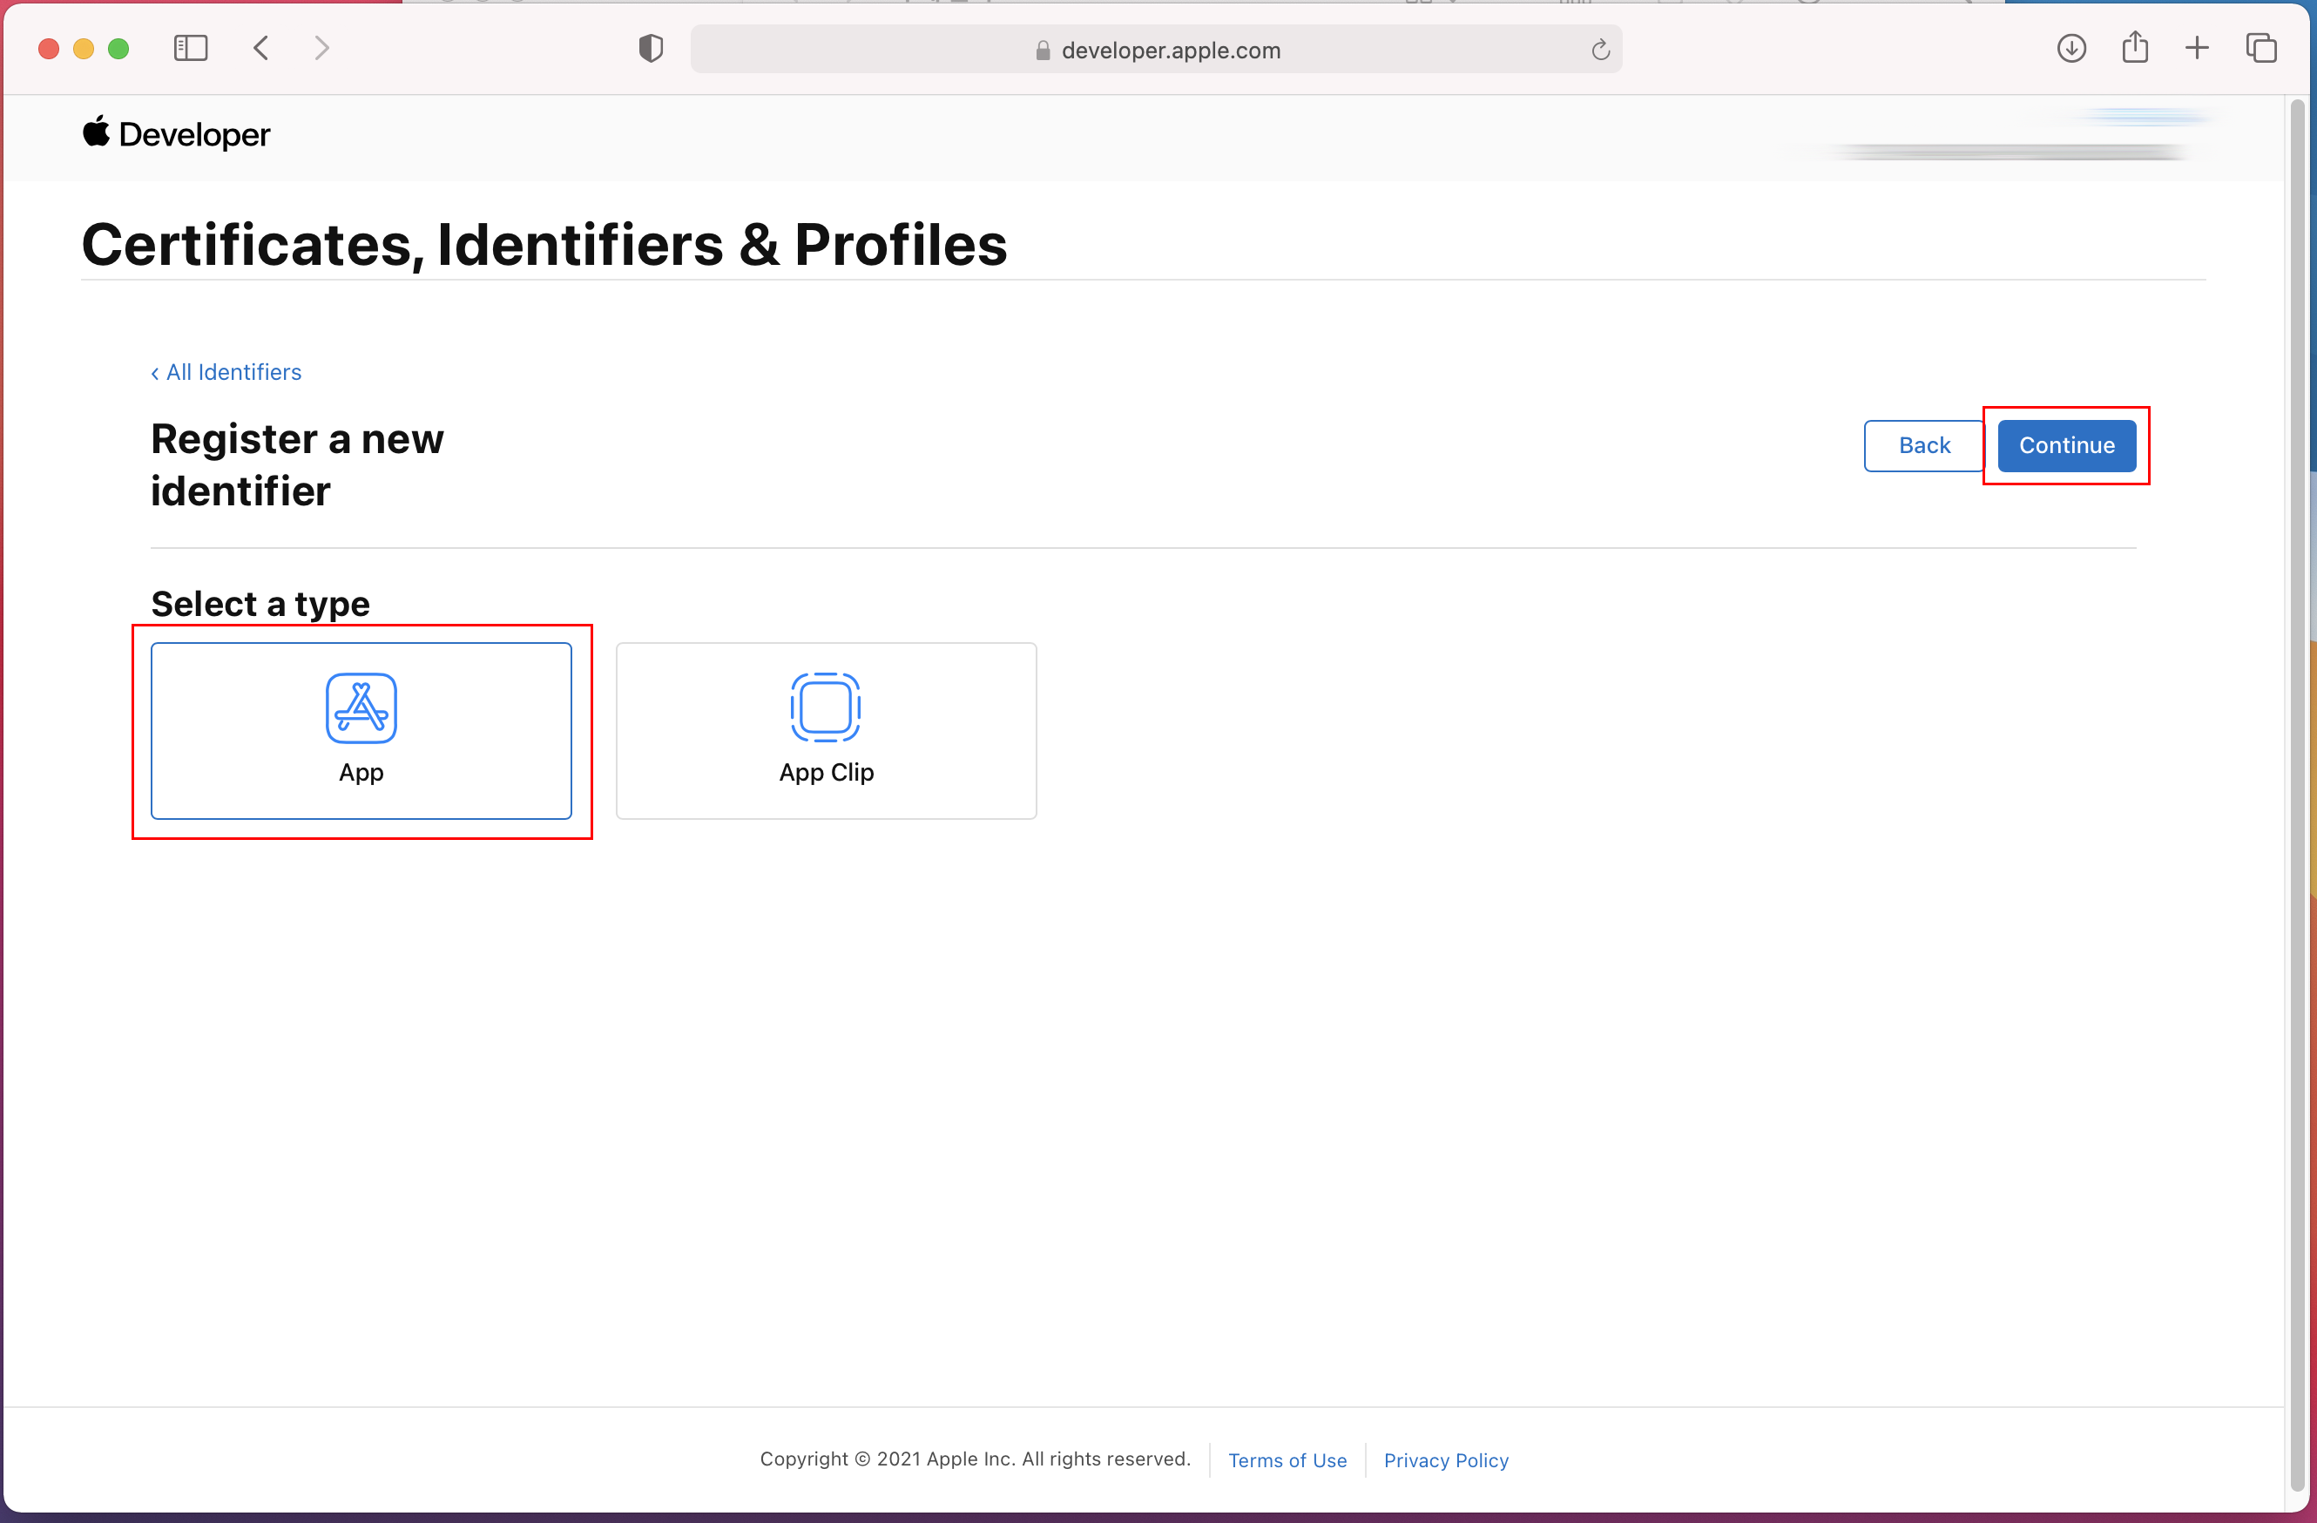Show the downloads icon in the toolbar
The image size is (2317, 1523).
pos(2070,48)
